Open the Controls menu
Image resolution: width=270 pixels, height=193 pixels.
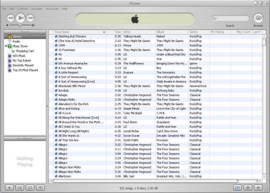[22, 9]
